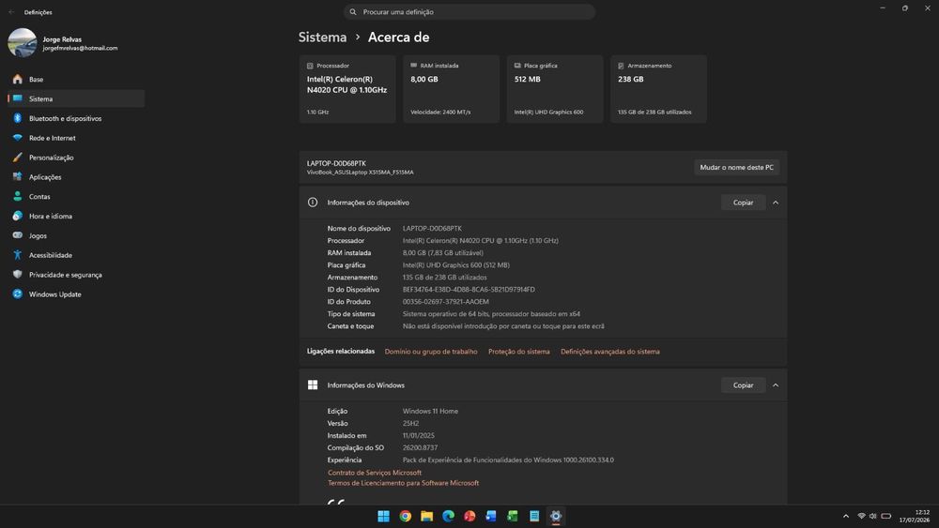Navigate to Sistema in the breadcrumb
This screenshot has height=528, width=939.
[x=323, y=38]
